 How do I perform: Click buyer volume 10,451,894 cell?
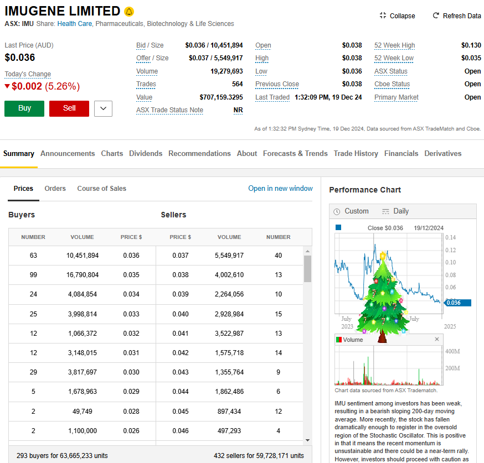pyautogui.click(x=83, y=255)
